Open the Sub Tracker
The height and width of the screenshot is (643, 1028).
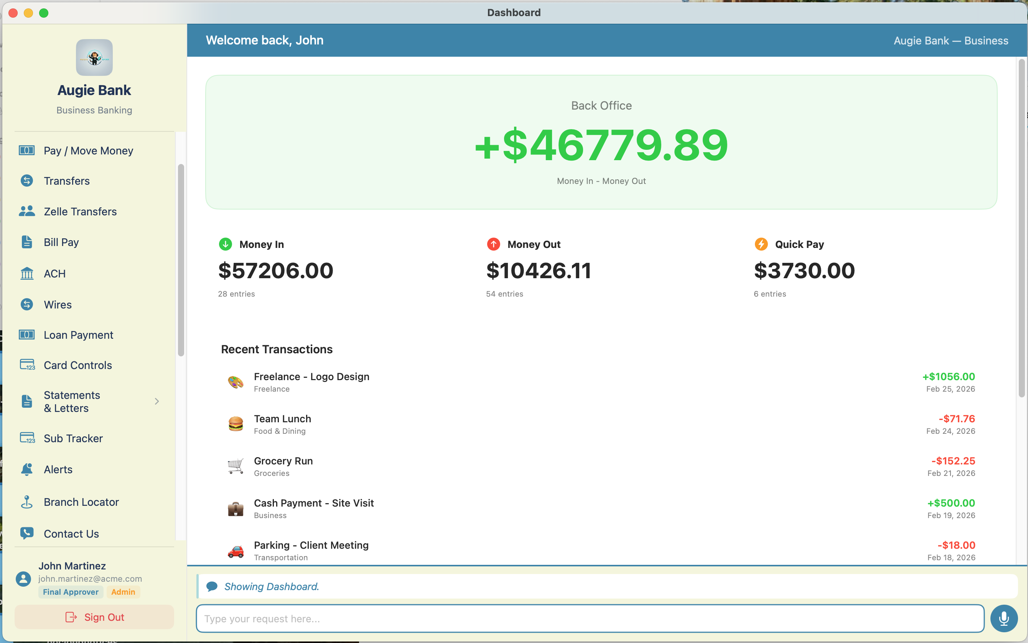coord(73,438)
